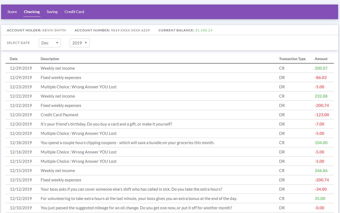Go to the Saving tab

tap(52, 12)
